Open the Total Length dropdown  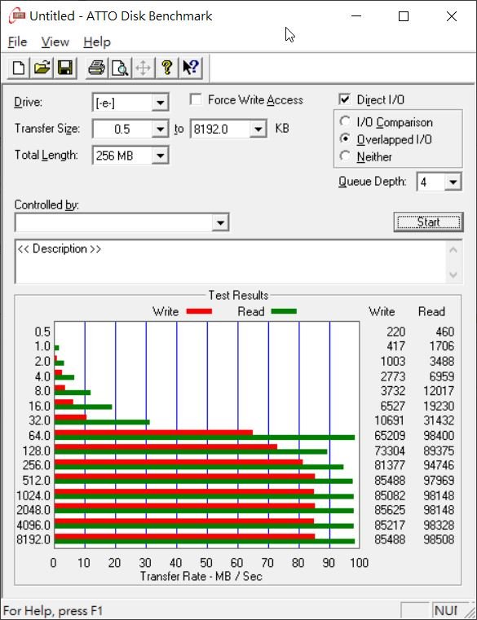[160, 156]
